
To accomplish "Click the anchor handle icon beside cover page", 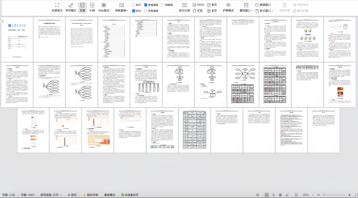I will pos(2,21).
